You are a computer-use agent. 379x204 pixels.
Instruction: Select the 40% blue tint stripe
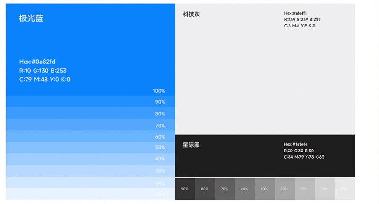click(x=90, y=159)
